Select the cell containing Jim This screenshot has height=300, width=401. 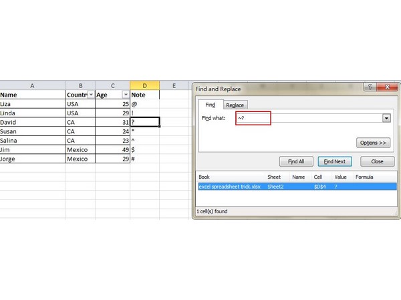(x=33, y=150)
